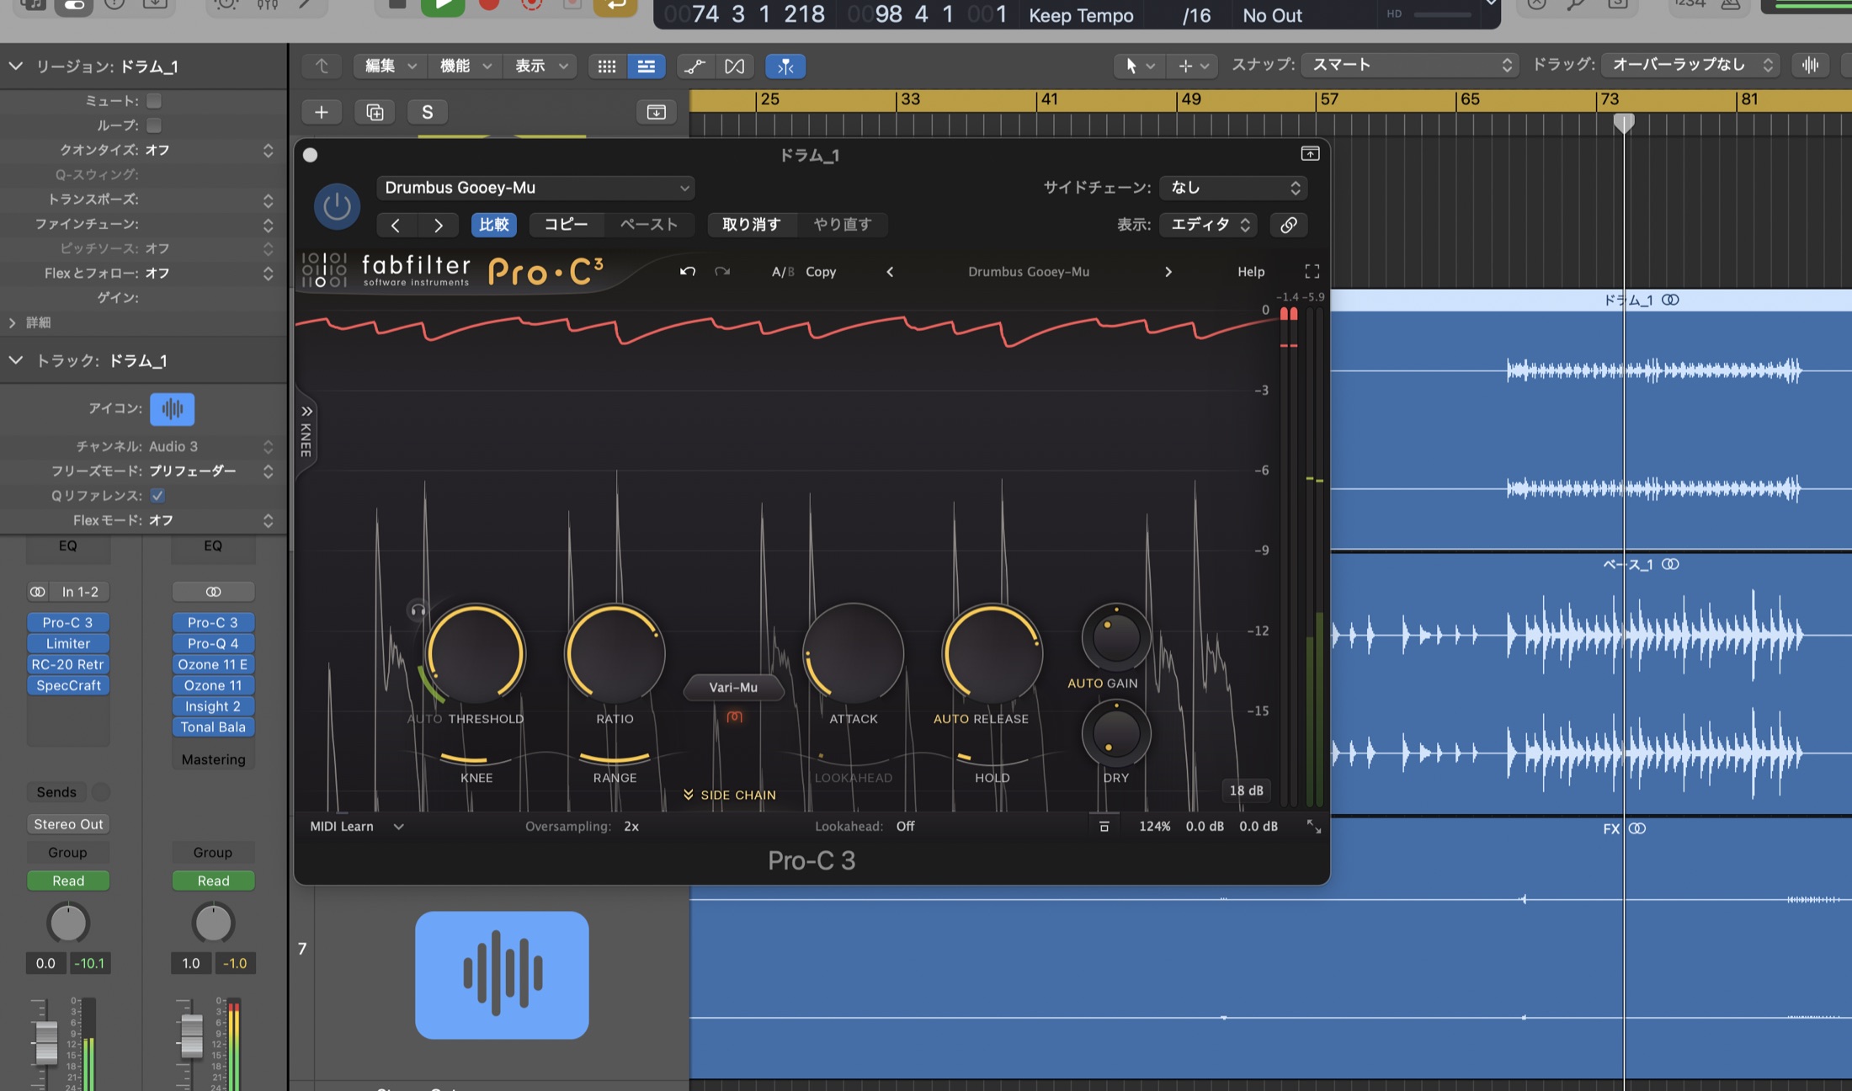Click the FabFilter Help button
The height and width of the screenshot is (1091, 1852).
1251,271
